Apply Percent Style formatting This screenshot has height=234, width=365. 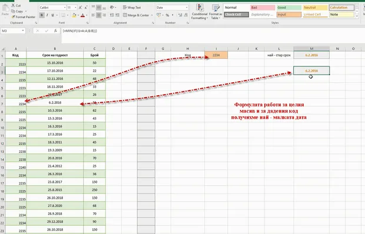[167, 15]
